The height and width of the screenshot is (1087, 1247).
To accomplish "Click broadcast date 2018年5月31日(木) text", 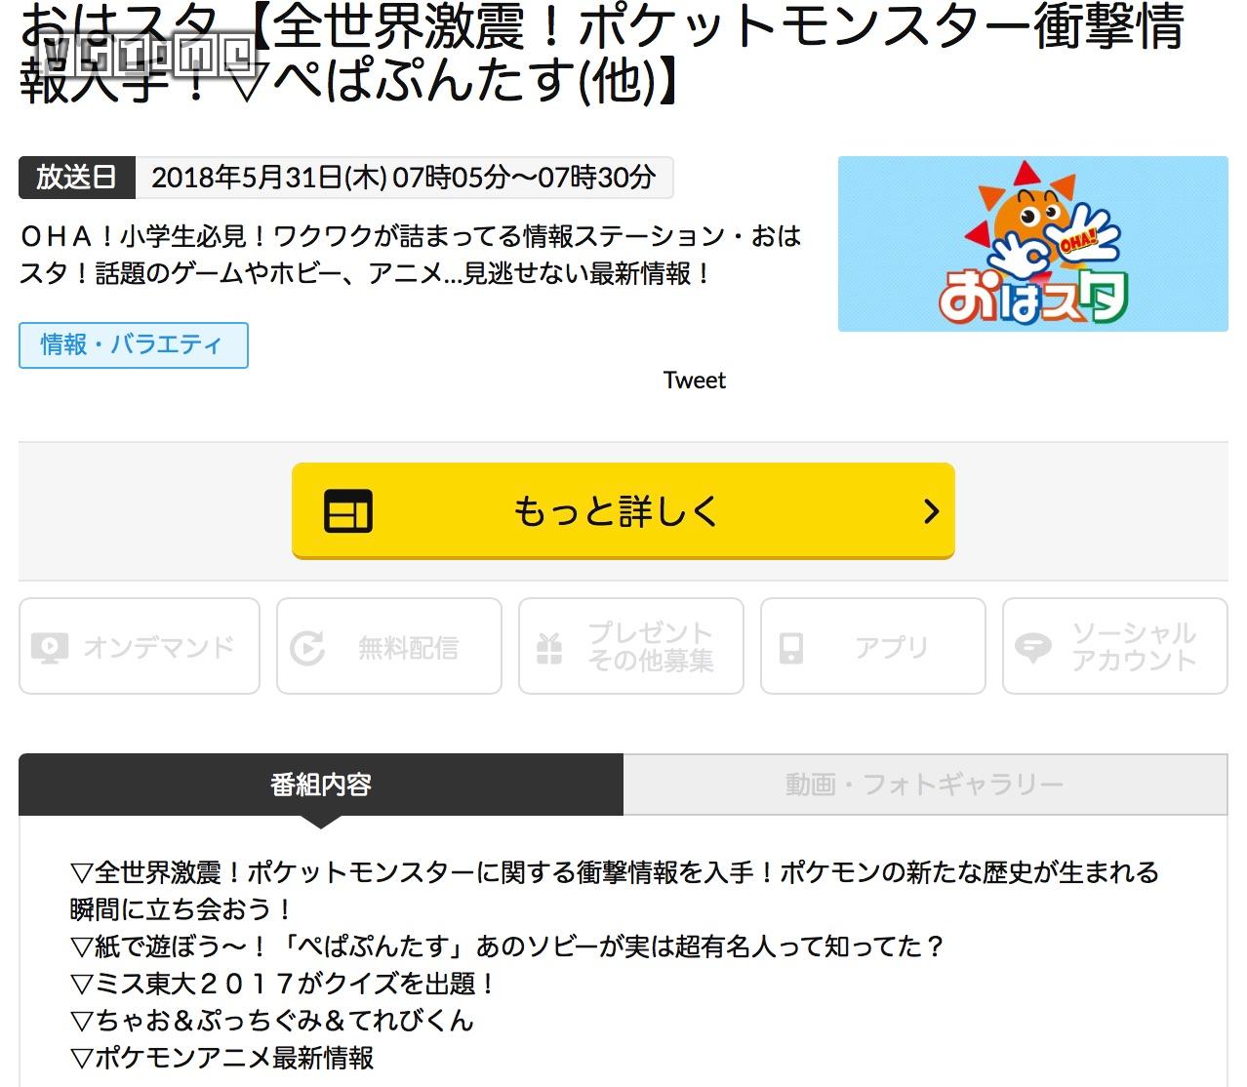I will point(269,177).
